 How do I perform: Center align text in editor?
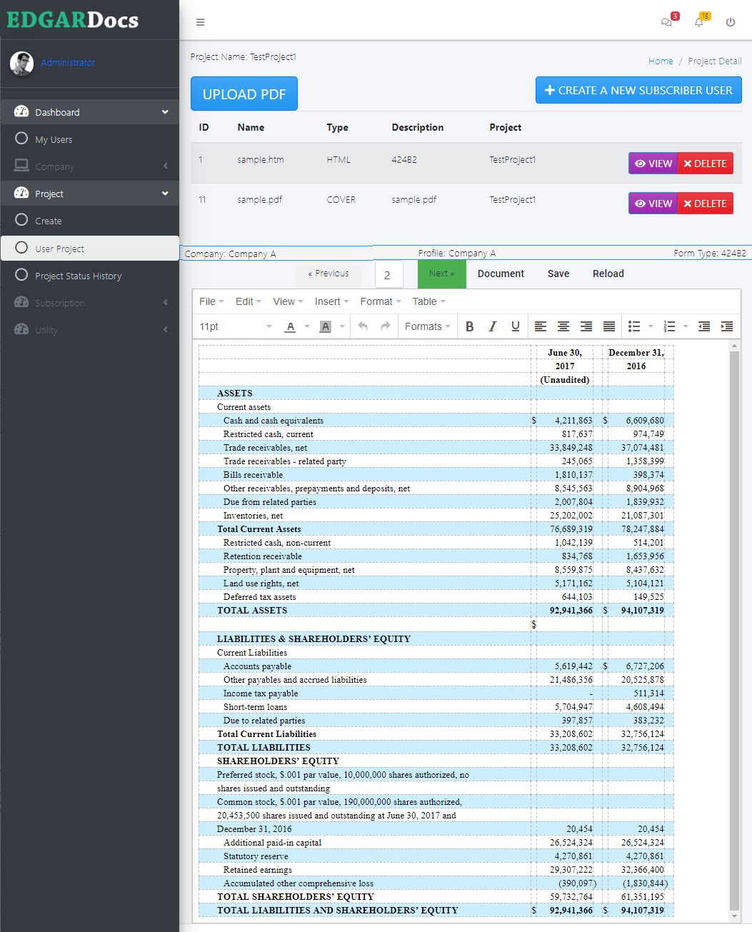coord(563,326)
